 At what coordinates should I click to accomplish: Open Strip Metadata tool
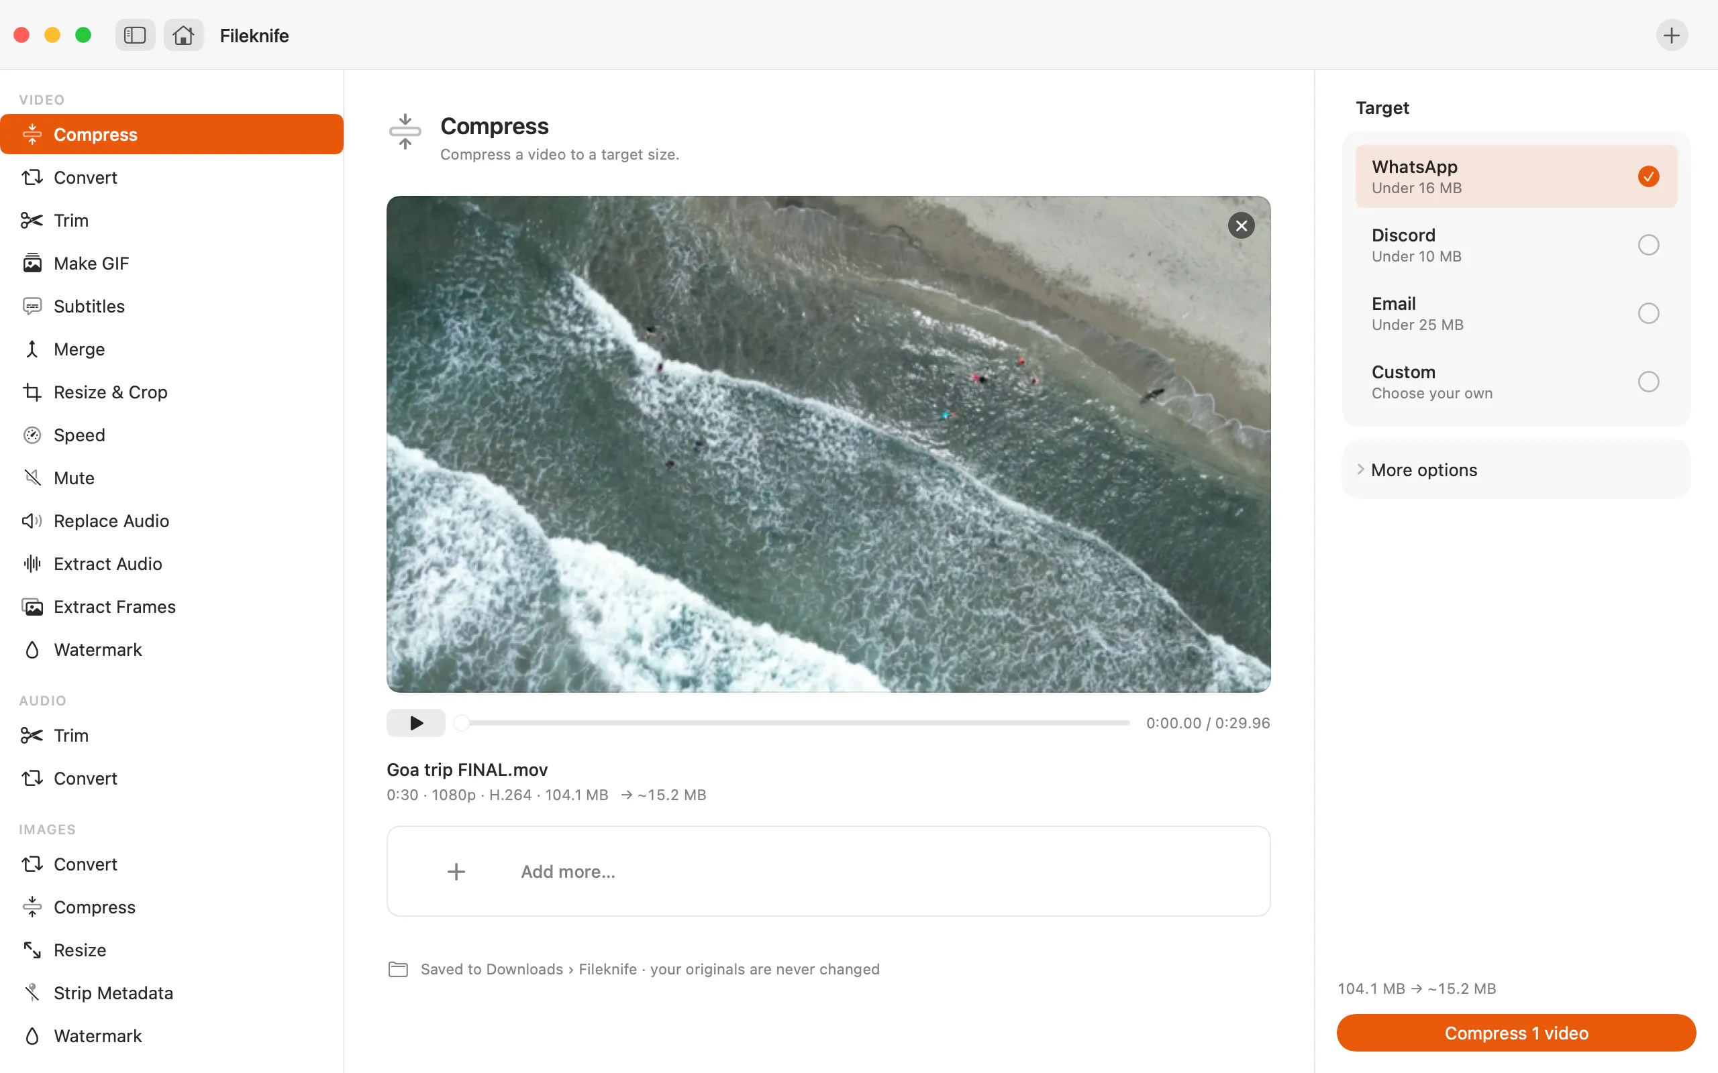172,993
